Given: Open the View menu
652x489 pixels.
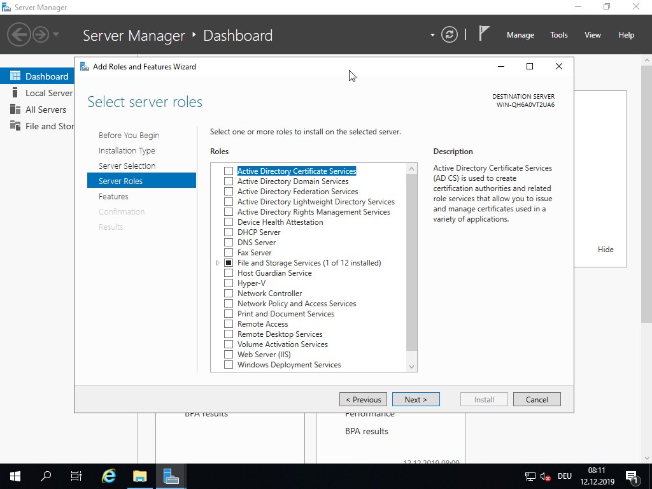Looking at the screenshot, I should click(593, 35).
